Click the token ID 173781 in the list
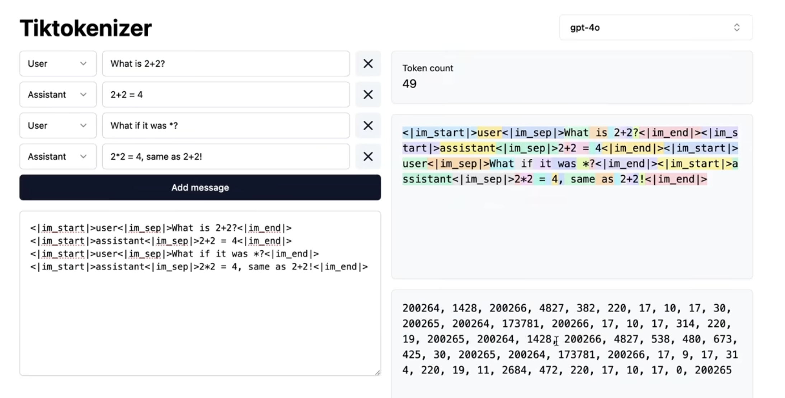The height and width of the screenshot is (398, 785). tap(520, 324)
